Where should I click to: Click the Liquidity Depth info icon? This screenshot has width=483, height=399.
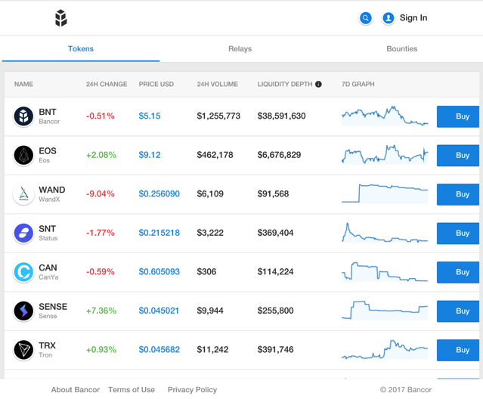[x=318, y=84]
